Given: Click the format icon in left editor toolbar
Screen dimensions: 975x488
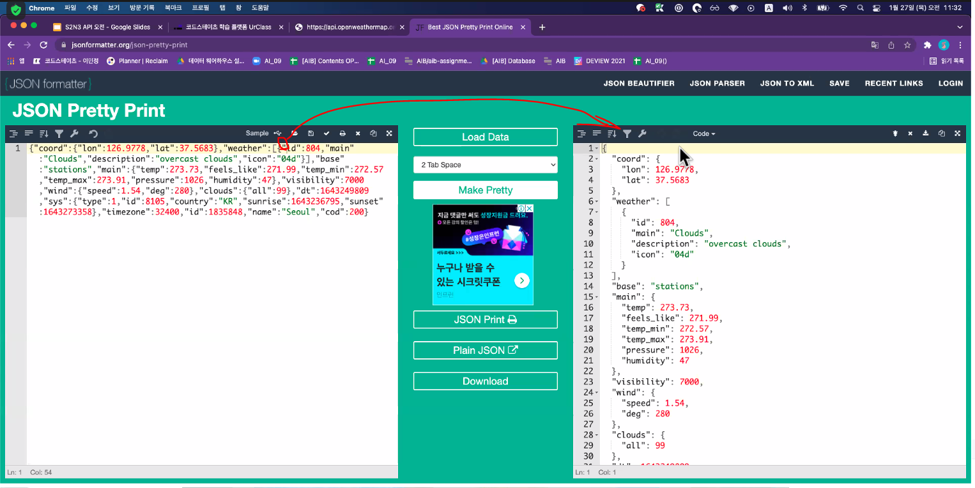Looking at the screenshot, I should tap(13, 133).
